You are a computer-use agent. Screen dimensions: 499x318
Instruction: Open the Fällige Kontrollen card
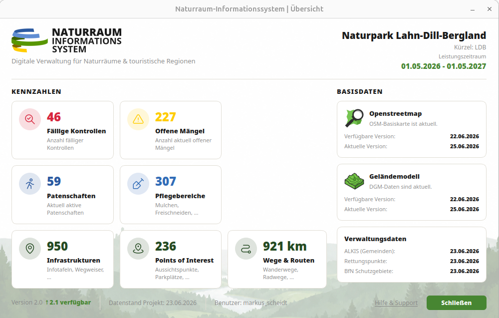click(62, 130)
